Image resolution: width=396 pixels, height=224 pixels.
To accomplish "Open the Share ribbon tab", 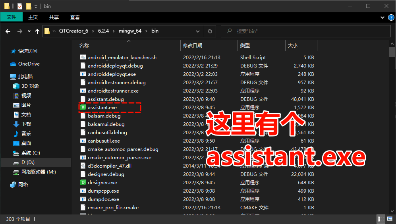I will click(x=54, y=17).
